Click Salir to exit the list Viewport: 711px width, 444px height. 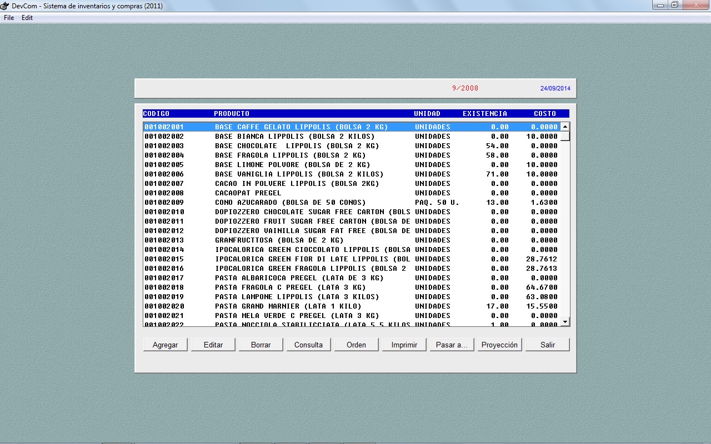tap(548, 345)
